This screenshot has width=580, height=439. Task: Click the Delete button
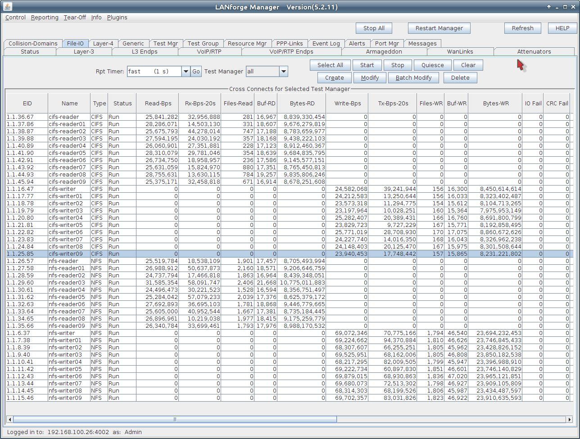[x=460, y=78]
